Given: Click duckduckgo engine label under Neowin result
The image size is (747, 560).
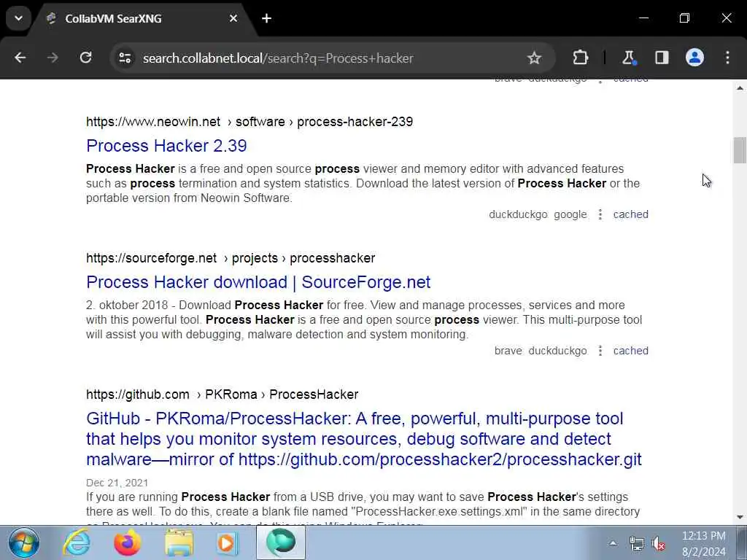Looking at the screenshot, I should [x=519, y=214].
